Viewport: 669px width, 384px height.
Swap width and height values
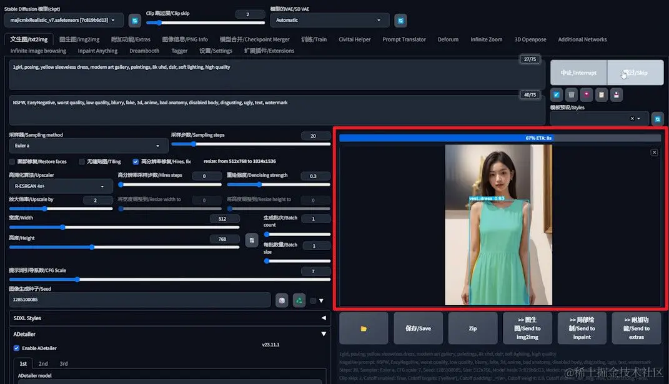[252, 240]
